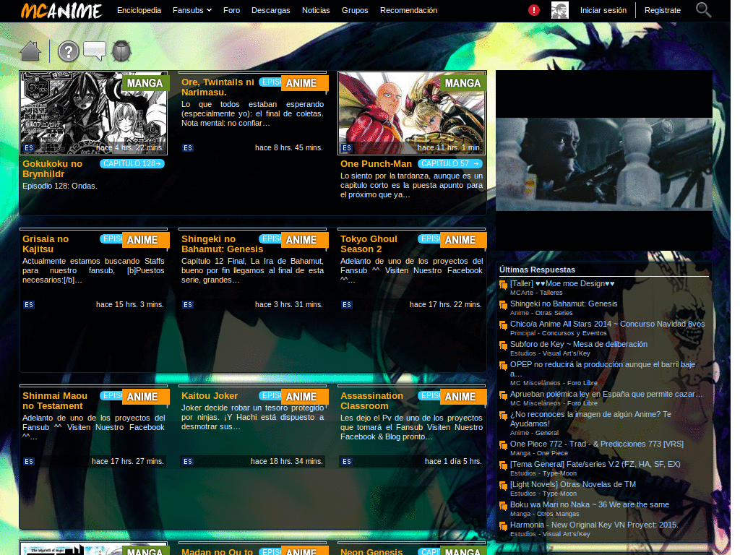Click the CAPITULO 128 badge

point(132,164)
